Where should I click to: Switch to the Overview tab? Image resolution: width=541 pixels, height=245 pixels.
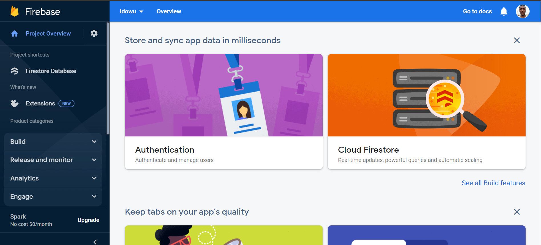pos(169,11)
